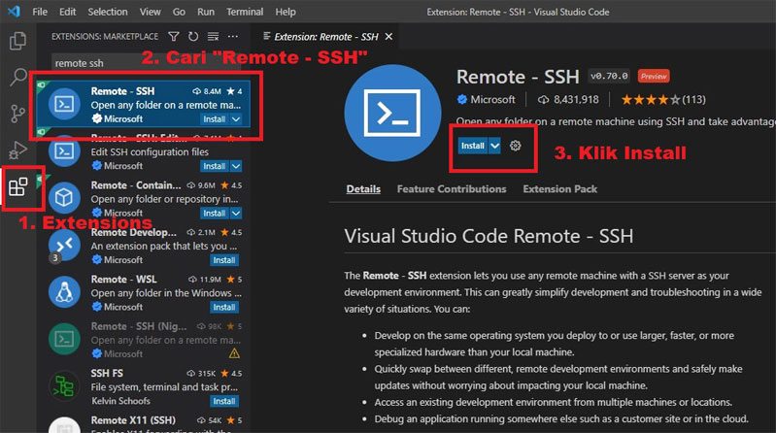Install the Edit SSH configuration files extension
Image resolution: width=776 pixels, height=433 pixels.
point(215,166)
